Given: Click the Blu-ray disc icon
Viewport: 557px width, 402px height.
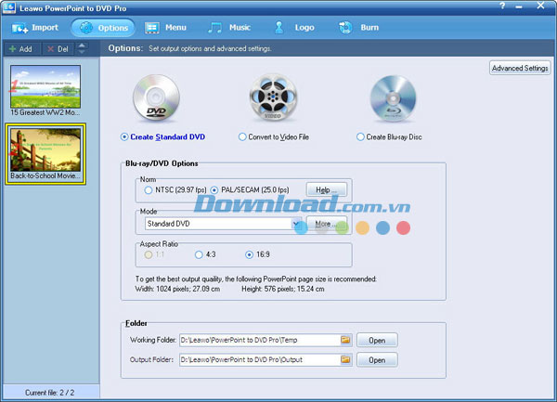Looking at the screenshot, I should (393, 98).
